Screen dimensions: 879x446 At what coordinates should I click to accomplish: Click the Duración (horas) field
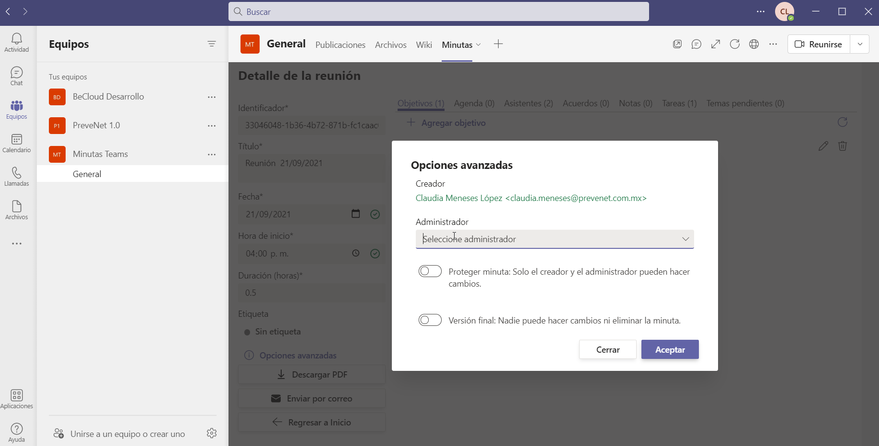[312, 292]
